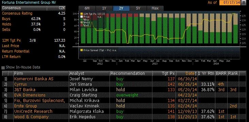Select the 5Y chart range tab
Screen dimensions: 249x122
tap(138, 8)
